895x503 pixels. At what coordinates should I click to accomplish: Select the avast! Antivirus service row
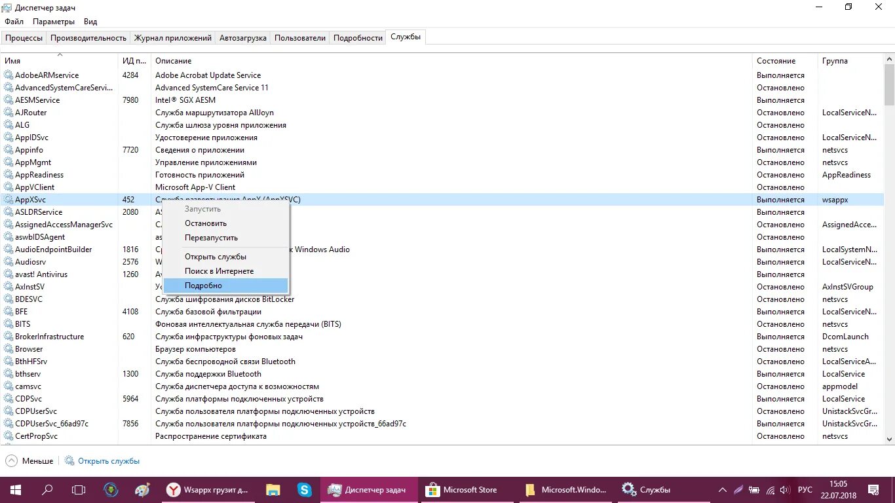coord(442,274)
